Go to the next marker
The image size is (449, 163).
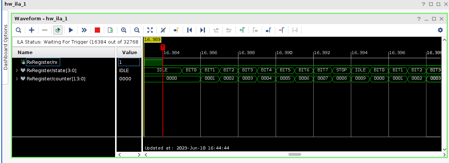(268, 30)
